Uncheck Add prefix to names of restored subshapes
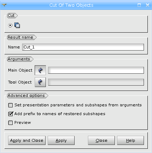 click(11, 114)
